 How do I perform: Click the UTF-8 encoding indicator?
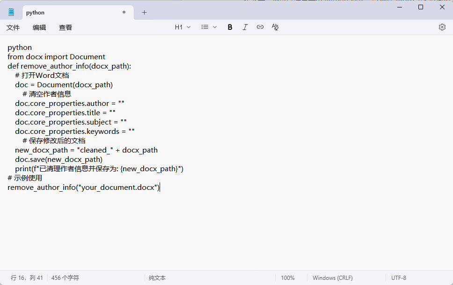click(x=399, y=278)
